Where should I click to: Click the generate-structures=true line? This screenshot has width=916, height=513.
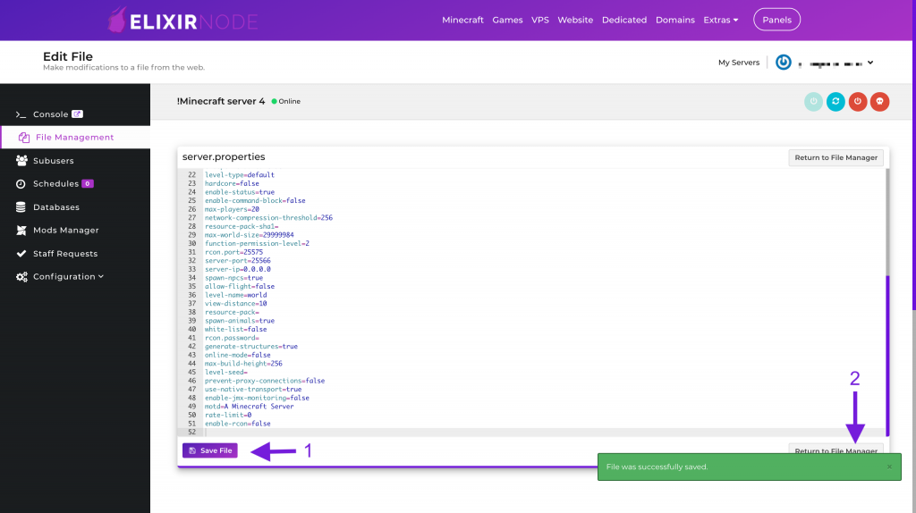coord(251,347)
